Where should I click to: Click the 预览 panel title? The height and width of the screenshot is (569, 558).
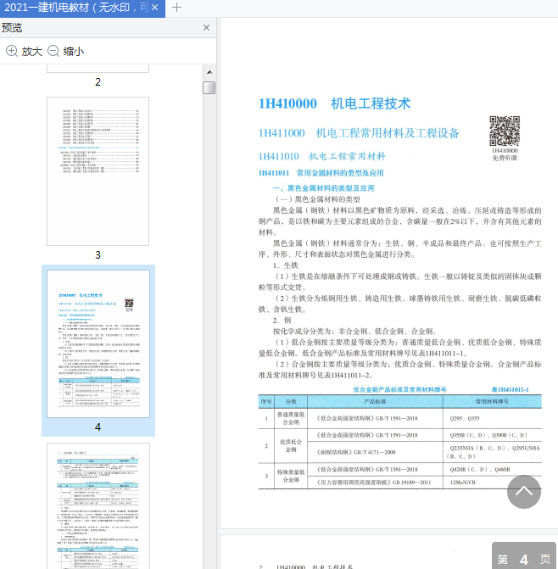[12, 28]
